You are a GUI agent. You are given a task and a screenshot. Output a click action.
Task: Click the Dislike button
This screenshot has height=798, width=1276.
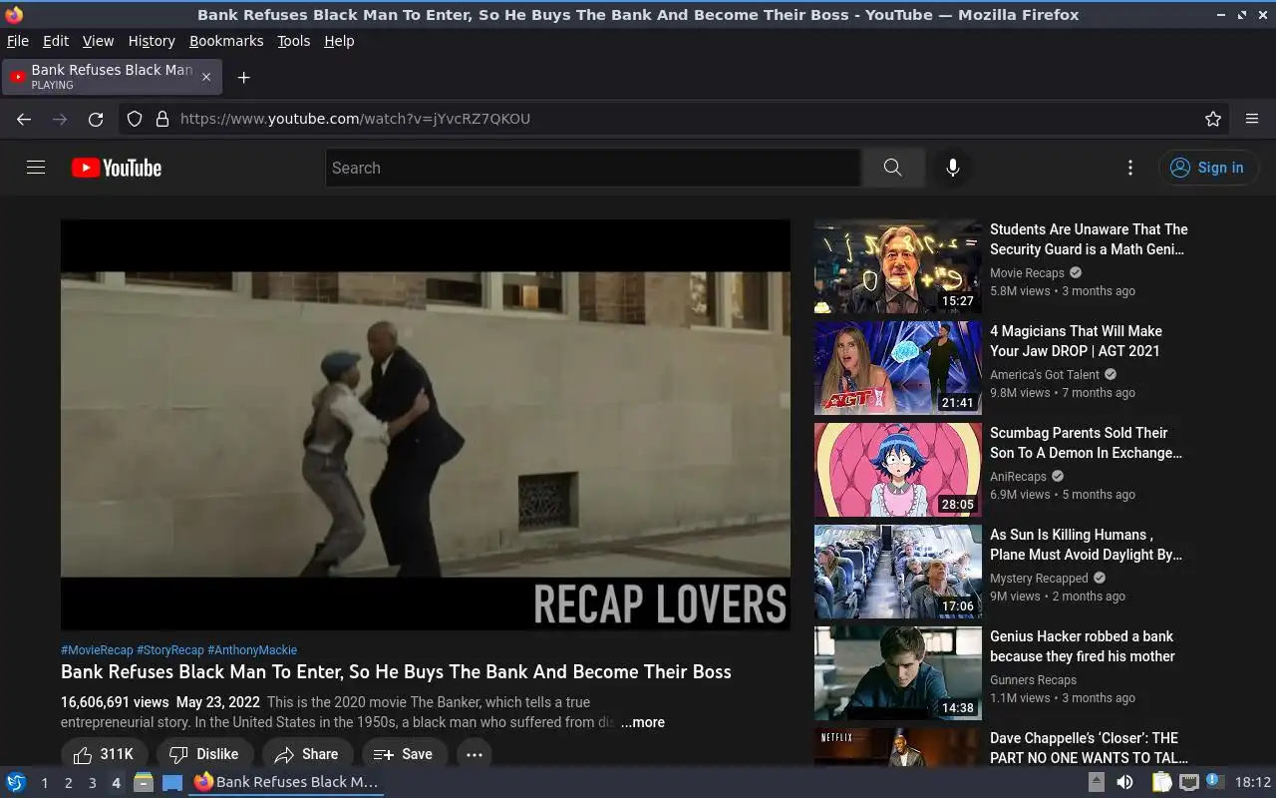coord(205,754)
